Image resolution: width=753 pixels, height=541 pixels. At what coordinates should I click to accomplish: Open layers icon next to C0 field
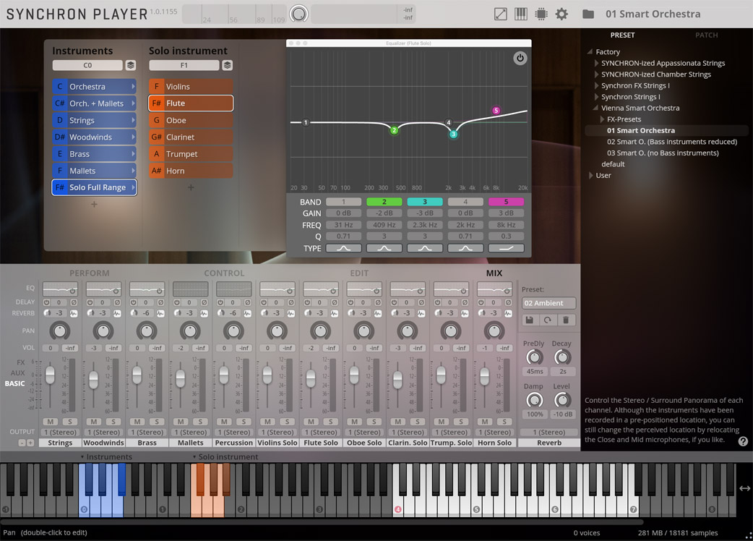pos(131,65)
